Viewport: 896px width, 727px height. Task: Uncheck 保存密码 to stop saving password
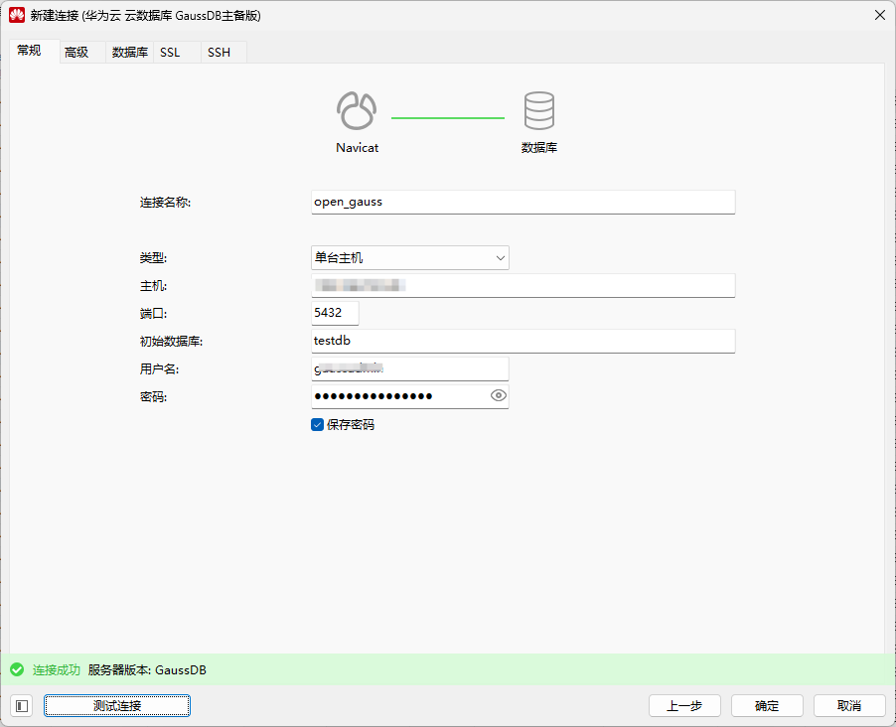tap(317, 424)
